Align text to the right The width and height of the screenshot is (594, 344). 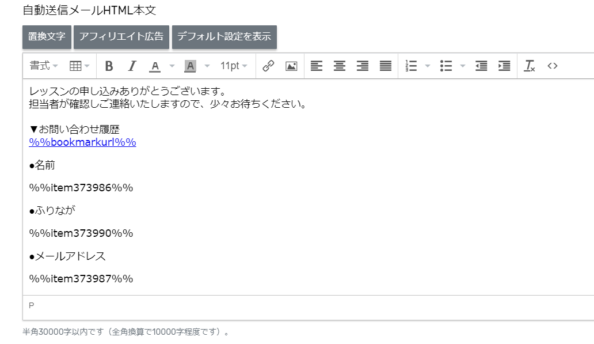point(363,66)
